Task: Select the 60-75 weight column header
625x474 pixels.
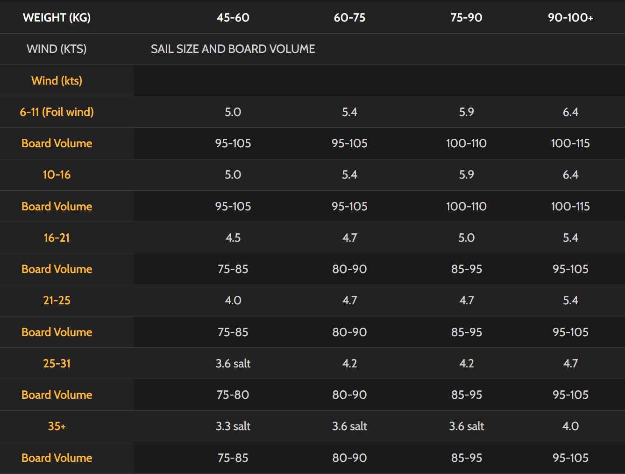Action: point(349,18)
